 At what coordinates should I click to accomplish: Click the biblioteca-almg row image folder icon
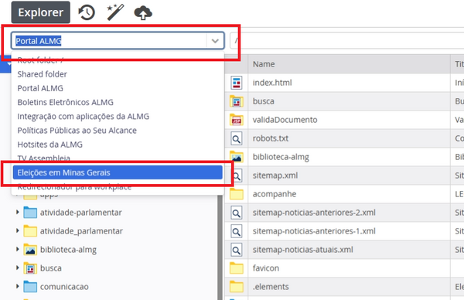pos(237,157)
